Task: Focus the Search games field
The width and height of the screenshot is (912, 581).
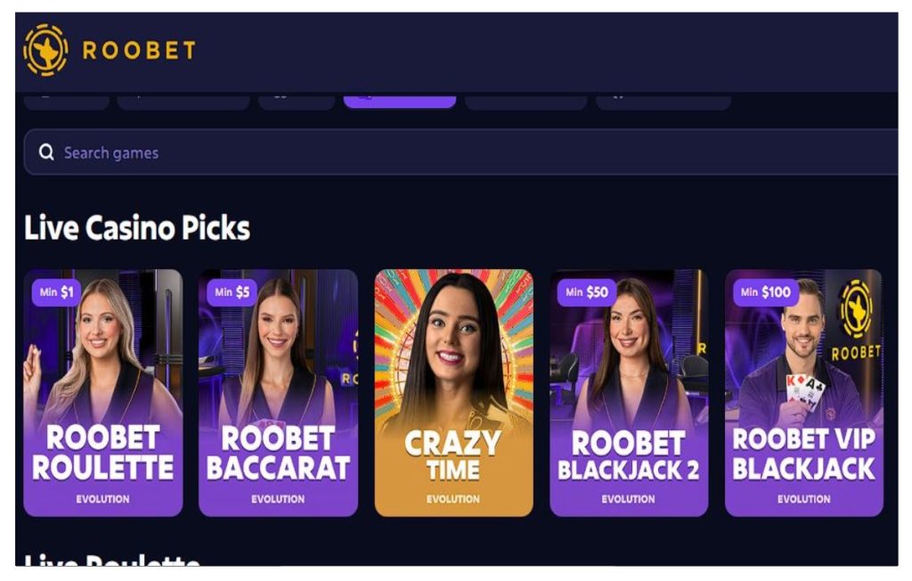Action: pos(460,152)
